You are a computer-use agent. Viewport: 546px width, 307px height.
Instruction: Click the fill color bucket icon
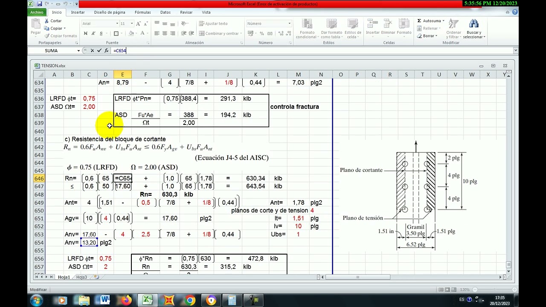[131, 33]
